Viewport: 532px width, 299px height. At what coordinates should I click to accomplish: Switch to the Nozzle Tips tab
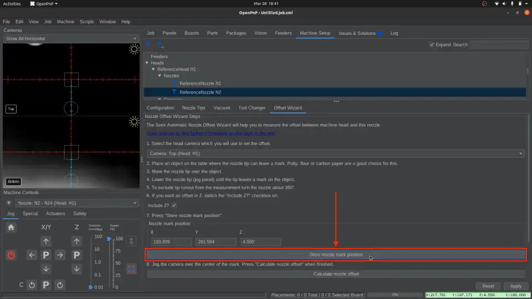pos(193,108)
